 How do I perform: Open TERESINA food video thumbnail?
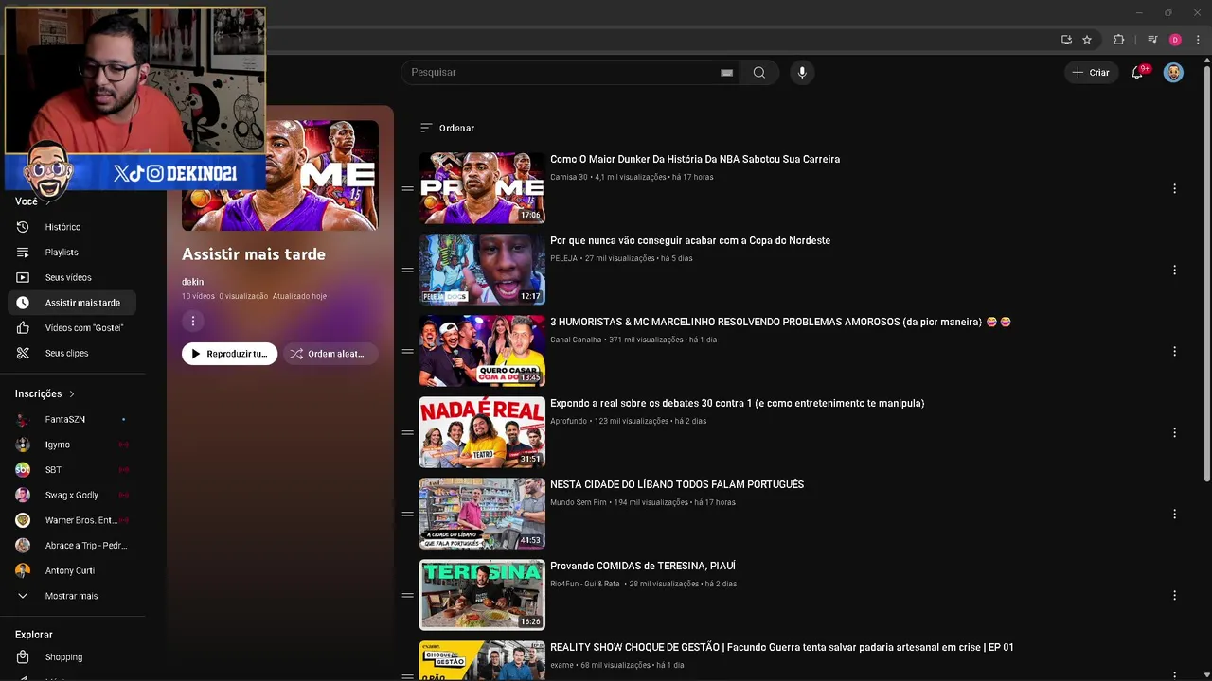point(482,595)
